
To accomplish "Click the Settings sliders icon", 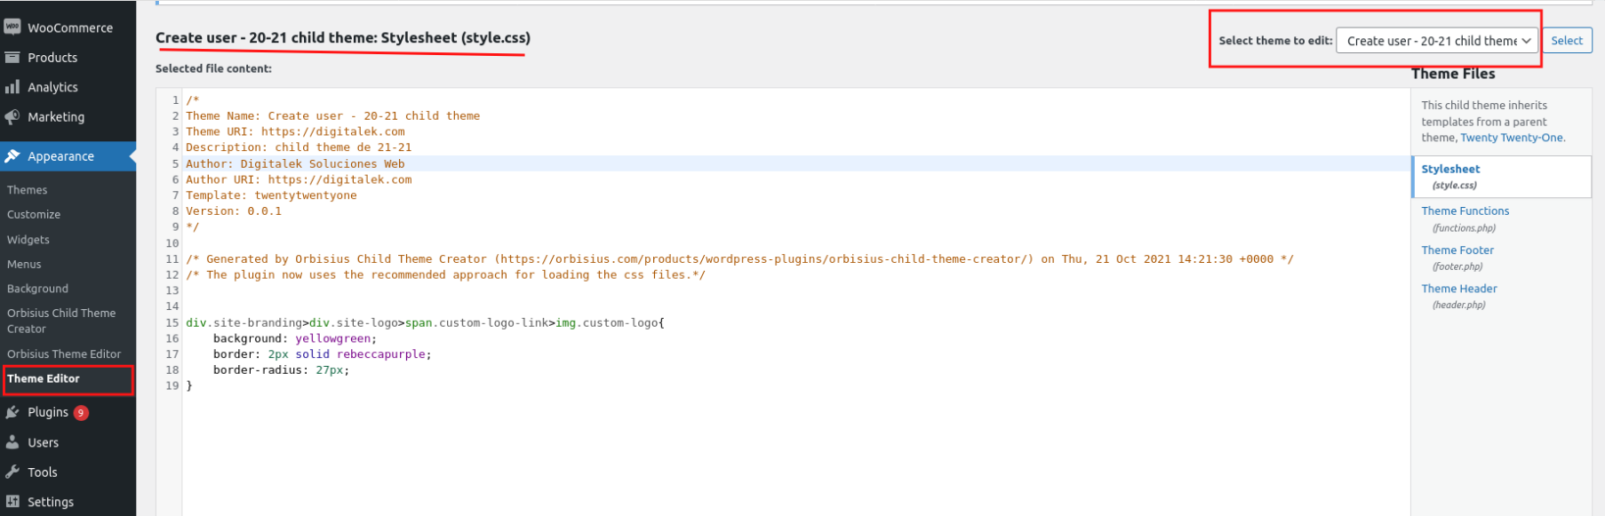I will pyautogui.click(x=12, y=502).
